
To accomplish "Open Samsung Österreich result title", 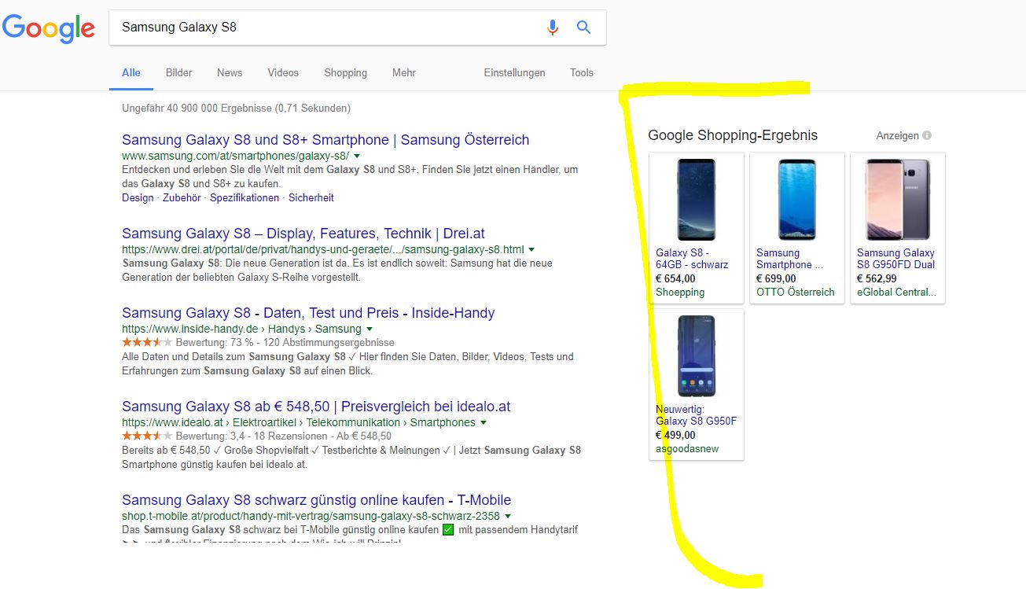I will click(x=325, y=140).
